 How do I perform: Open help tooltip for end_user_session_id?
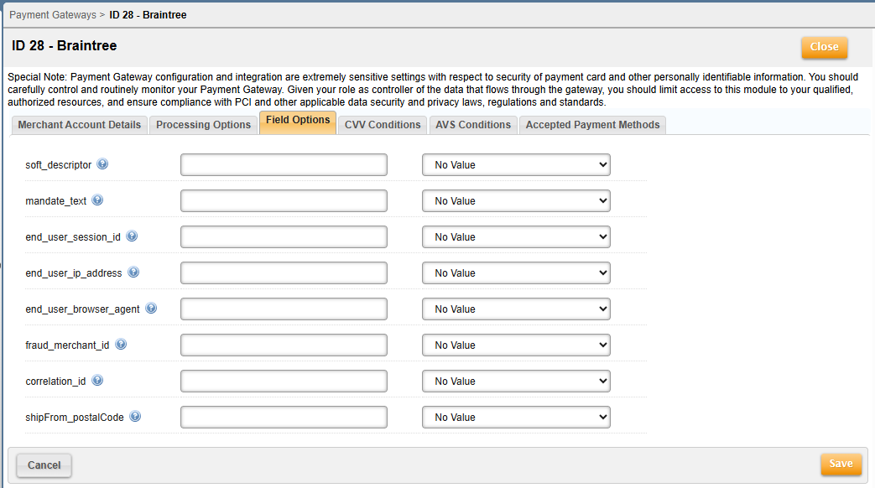(132, 236)
